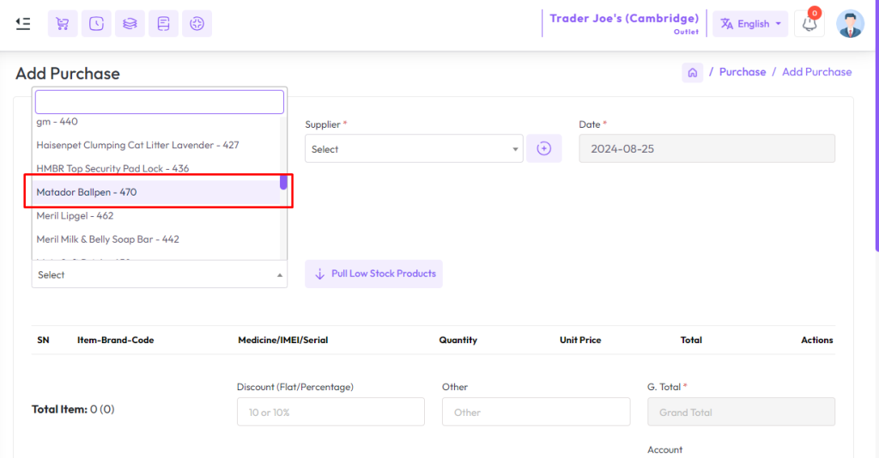879x458 pixels.
Task: Choose the gm - 440 option
Action: [156, 122]
